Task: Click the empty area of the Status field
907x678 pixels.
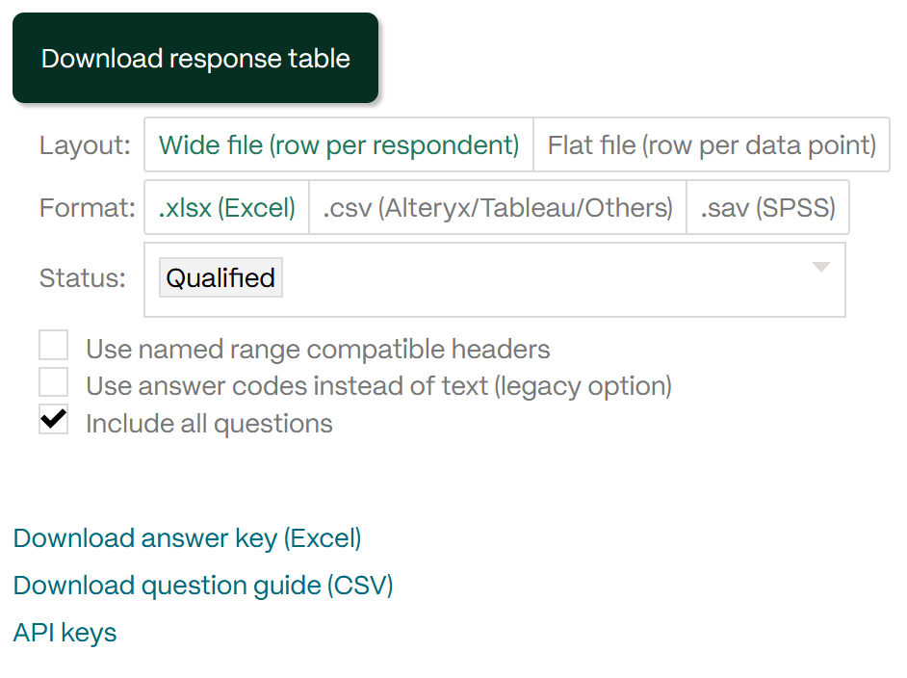Action: coord(544,279)
